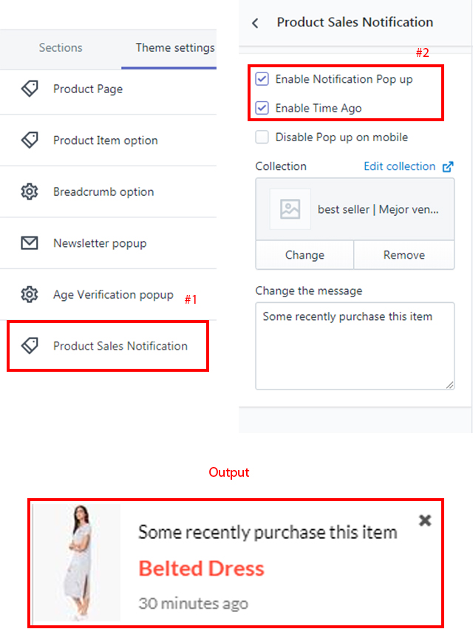Toggle the Enable Time Ago checkbox
Screen dimensions: 473x629
pos(262,108)
